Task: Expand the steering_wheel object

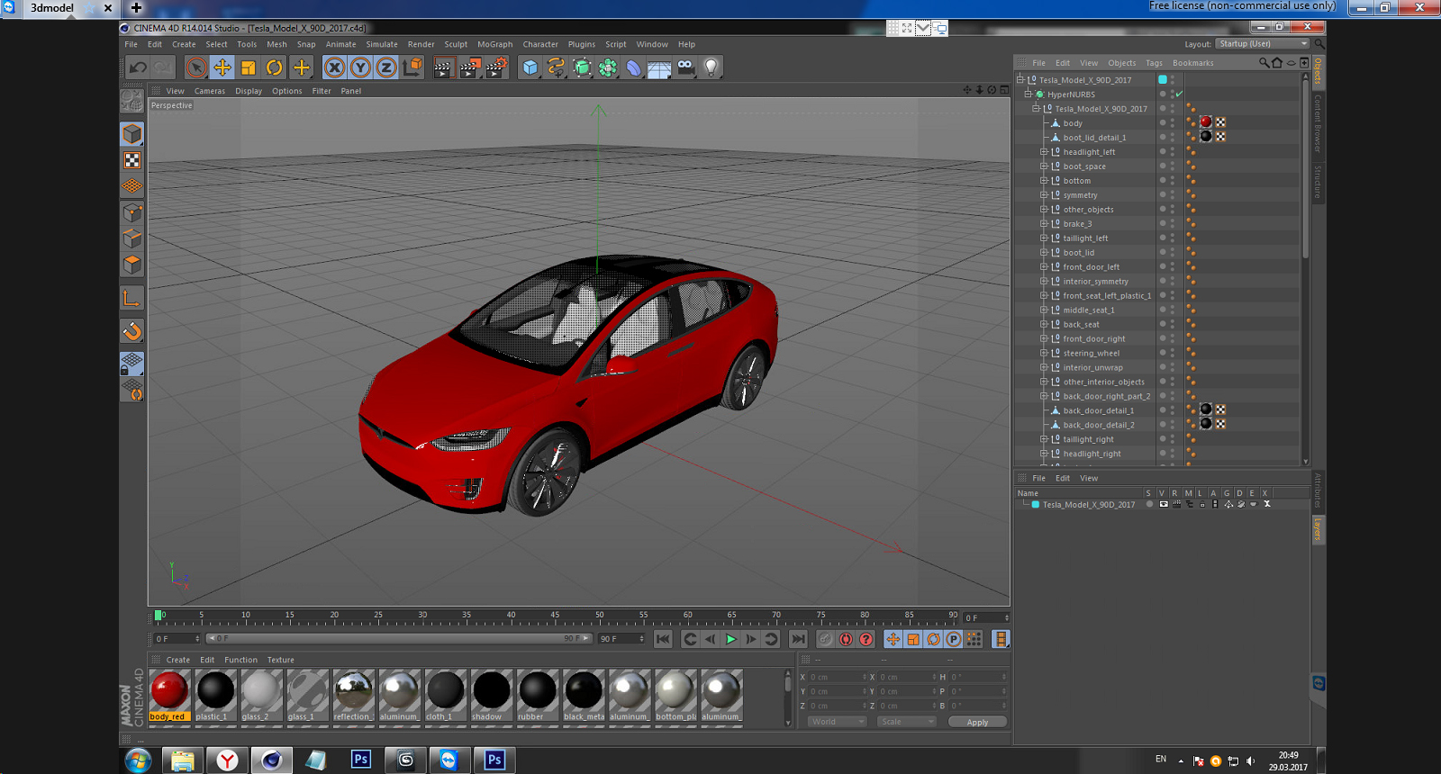Action: coord(1044,354)
